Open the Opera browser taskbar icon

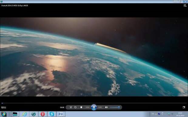(x=43, y=114)
